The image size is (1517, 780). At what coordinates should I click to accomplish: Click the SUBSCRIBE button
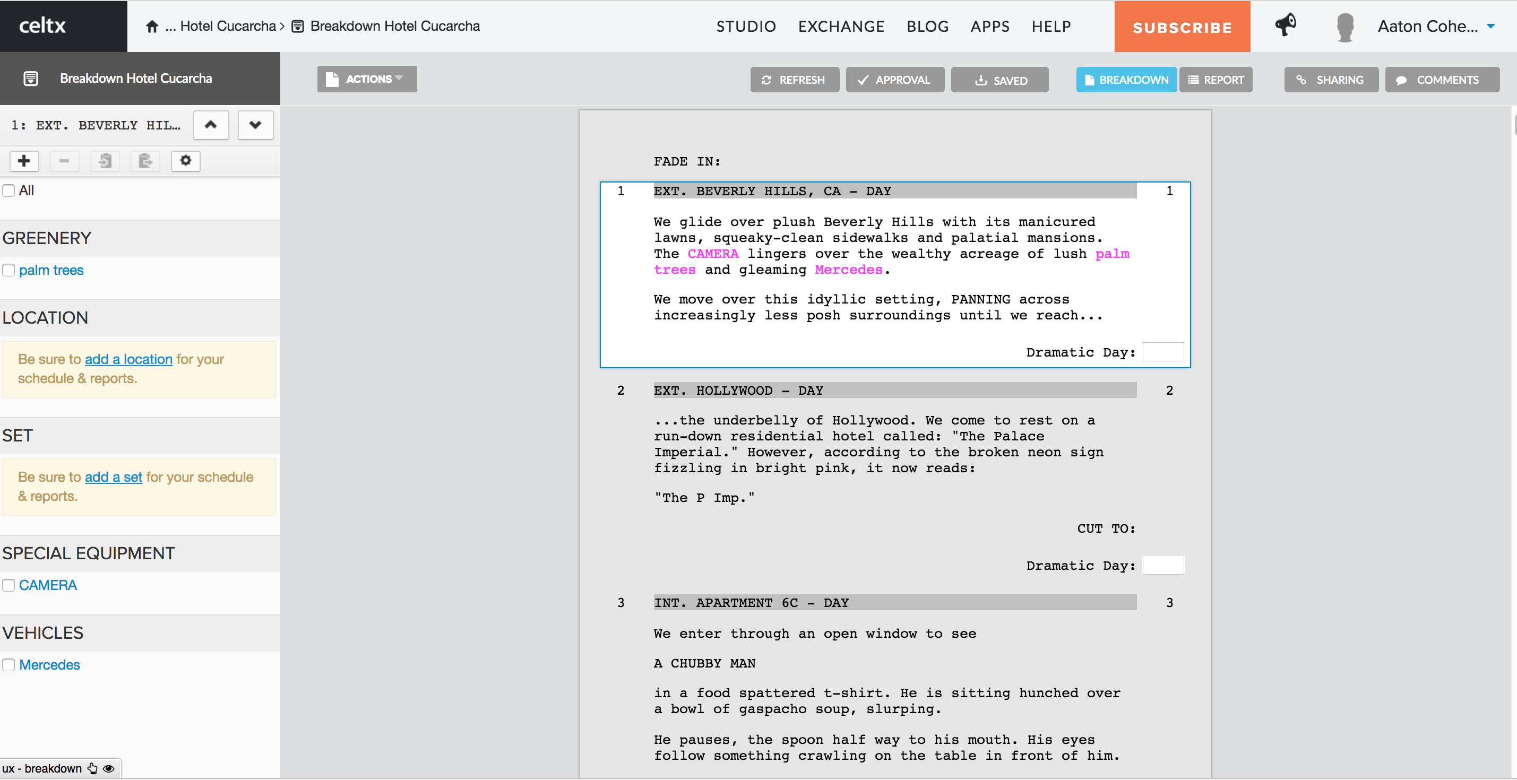(x=1182, y=27)
